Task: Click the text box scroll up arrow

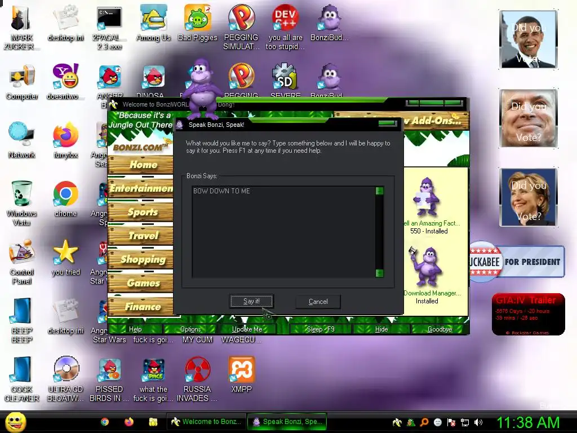Action: [379, 191]
